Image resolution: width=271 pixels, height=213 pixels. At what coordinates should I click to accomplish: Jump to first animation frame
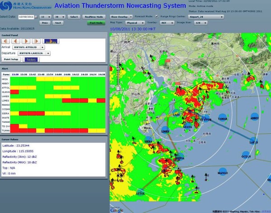pyautogui.click(x=6, y=41)
